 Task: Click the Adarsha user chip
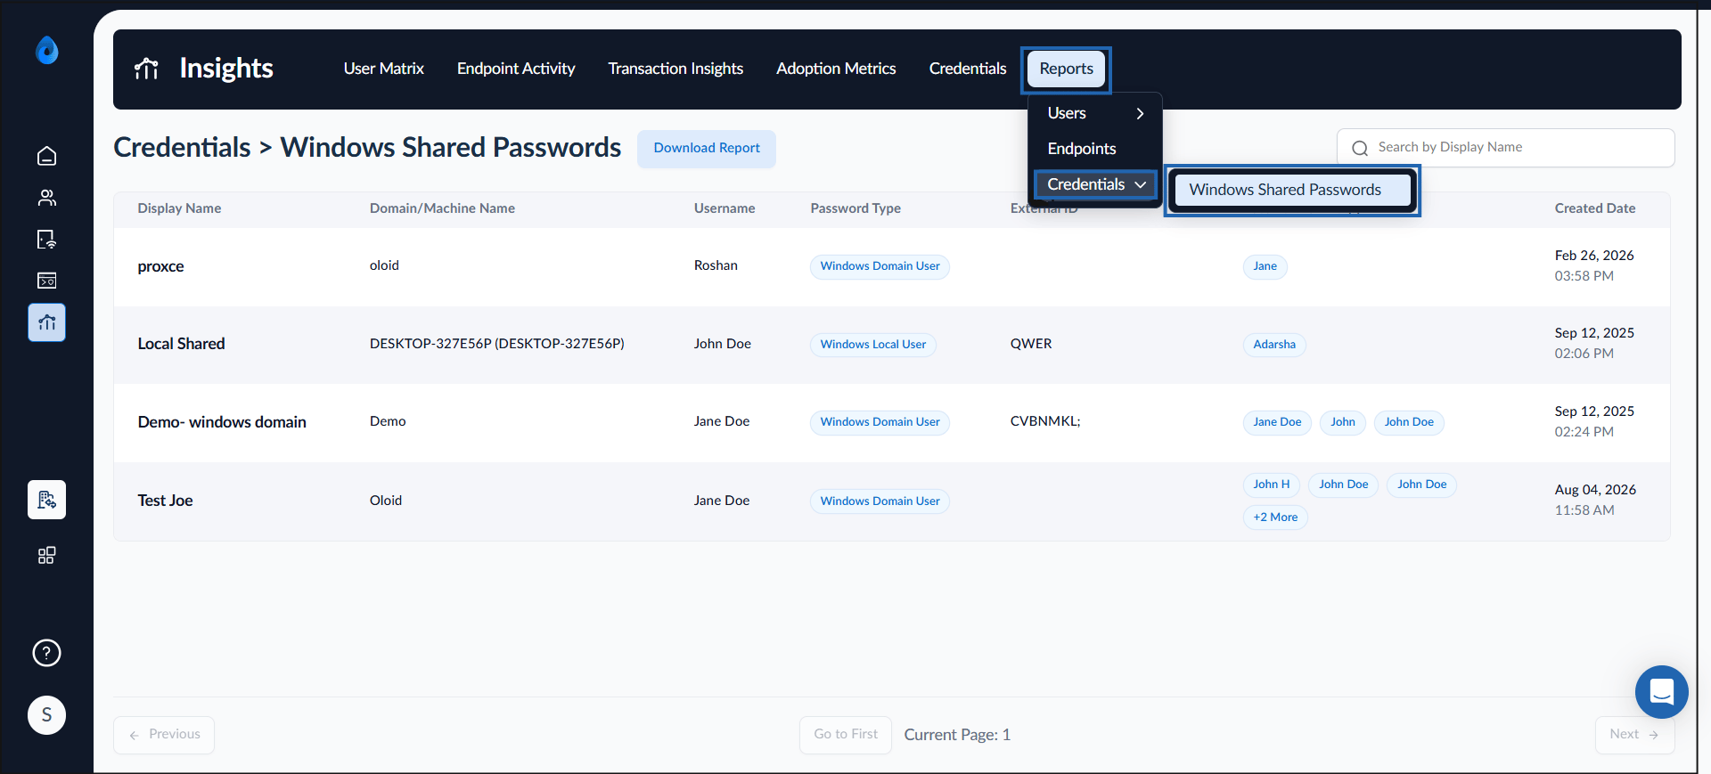click(1274, 345)
